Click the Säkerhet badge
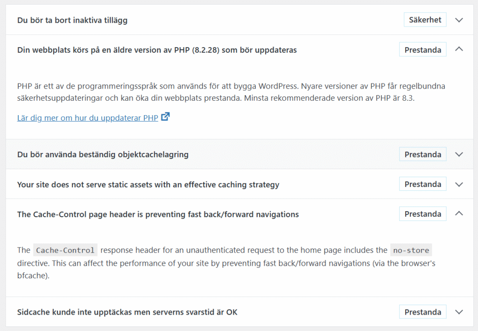Image resolution: width=478 pixels, height=331 pixels. (x=425, y=20)
